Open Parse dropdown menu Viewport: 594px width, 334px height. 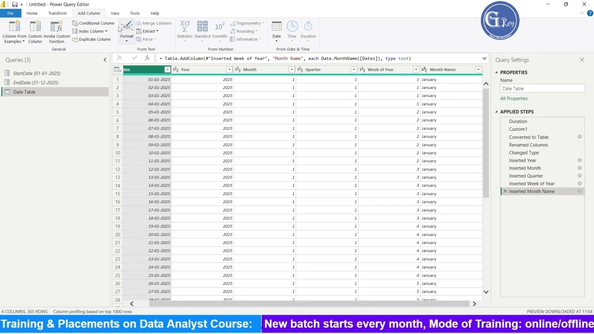(146, 39)
